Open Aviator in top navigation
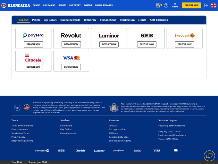 88,5
